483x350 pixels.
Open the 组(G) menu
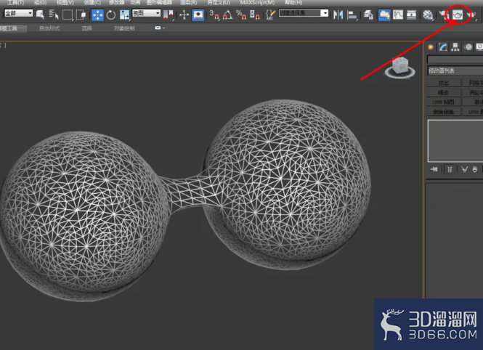[41, 2]
